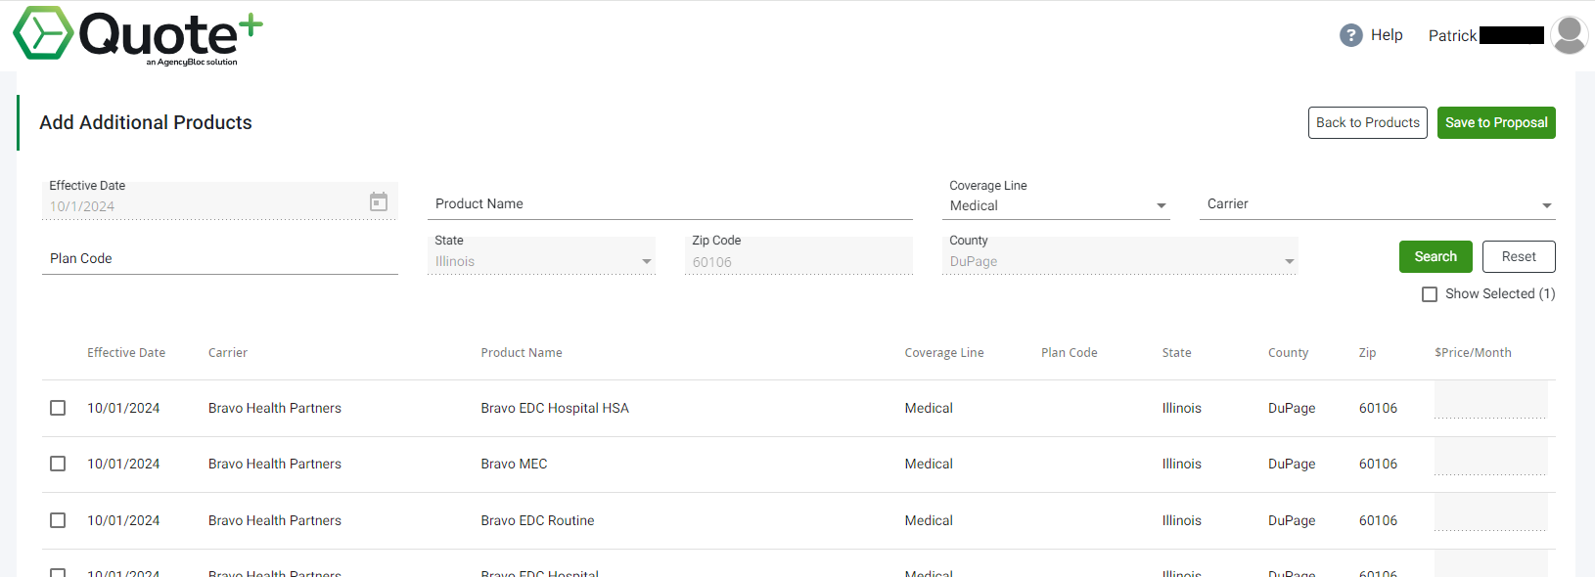This screenshot has height=577, width=1595.
Task: Click the user name Patrick
Action: pos(1452,36)
